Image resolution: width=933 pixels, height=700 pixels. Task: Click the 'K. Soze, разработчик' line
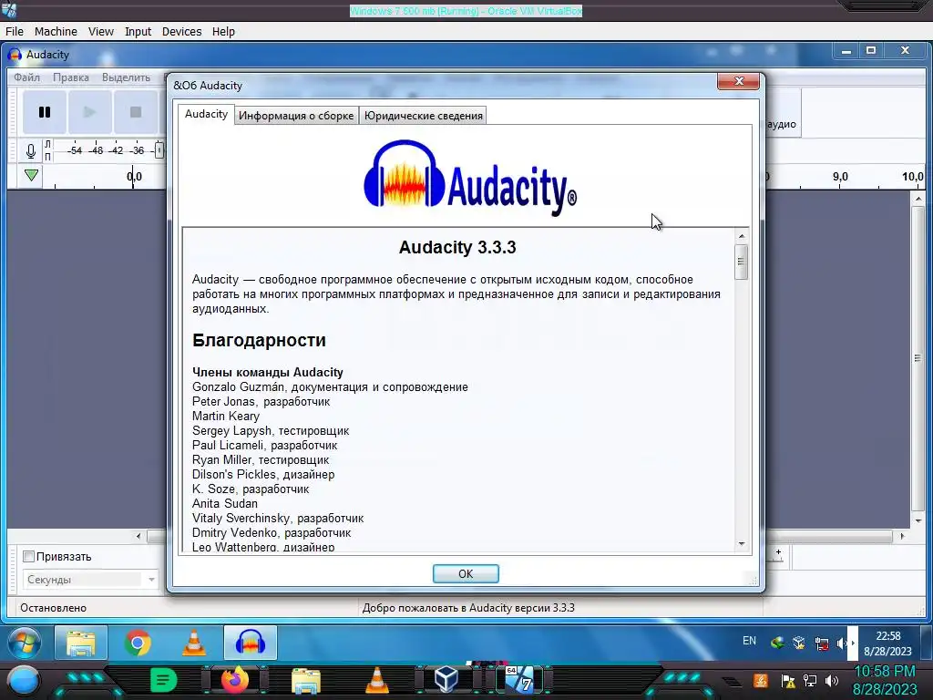[x=251, y=489]
